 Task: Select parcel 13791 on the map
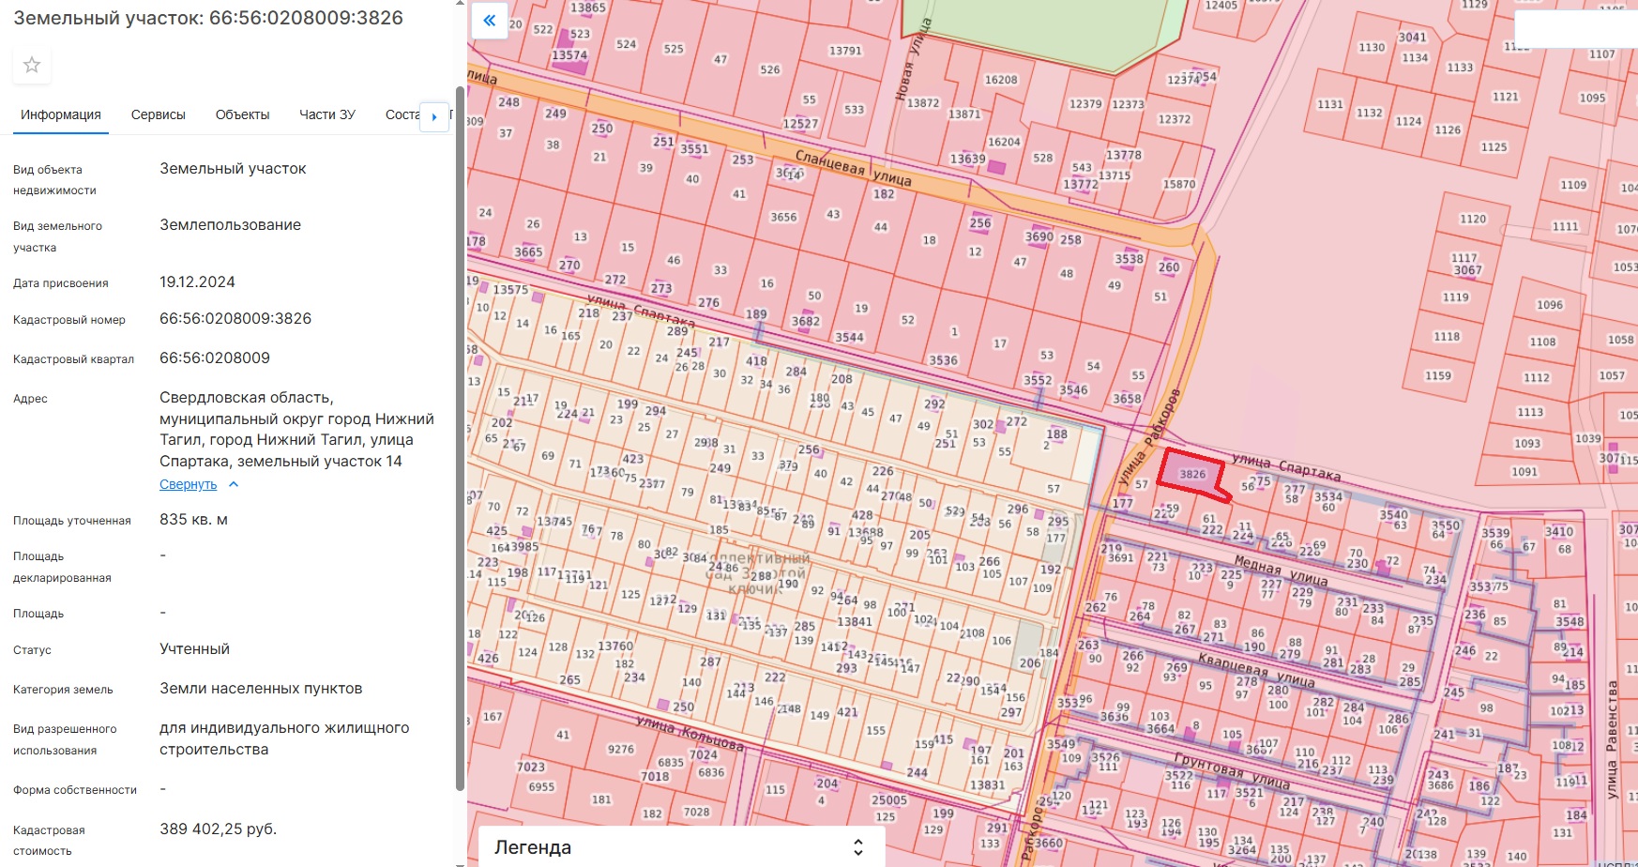[844, 51]
